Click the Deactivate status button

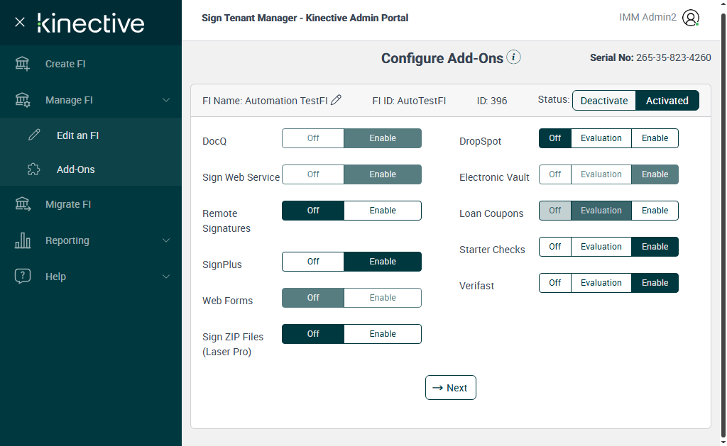[603, 101]
